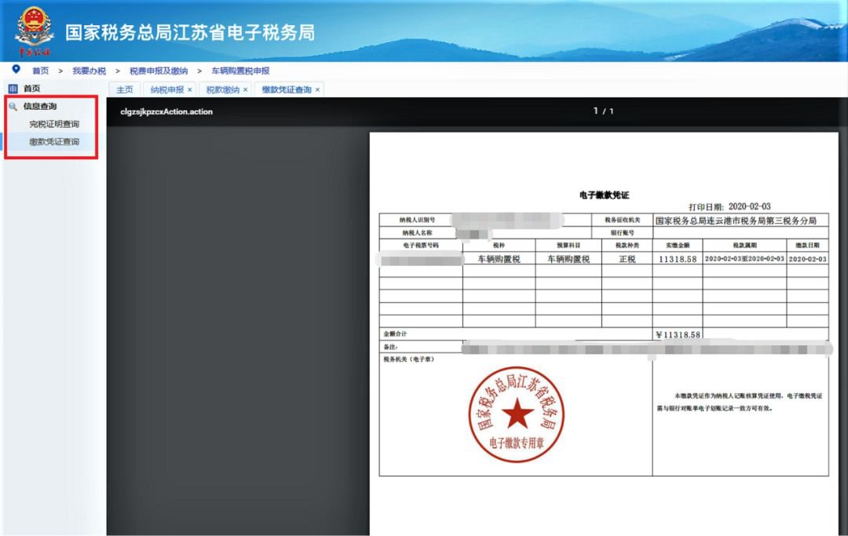Collapse the 信息查询 sidebar section

39,106
